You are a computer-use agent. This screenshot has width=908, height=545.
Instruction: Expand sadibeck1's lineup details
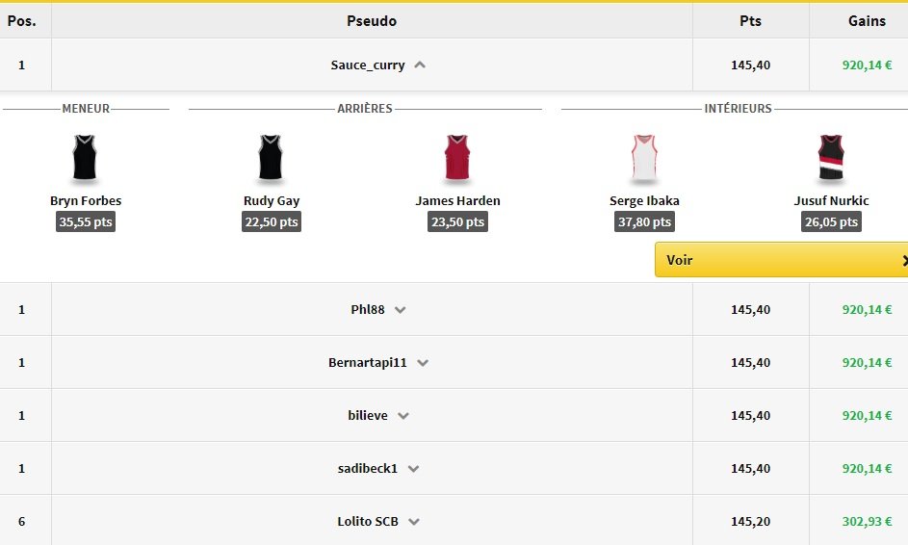[x=413, y=469]
